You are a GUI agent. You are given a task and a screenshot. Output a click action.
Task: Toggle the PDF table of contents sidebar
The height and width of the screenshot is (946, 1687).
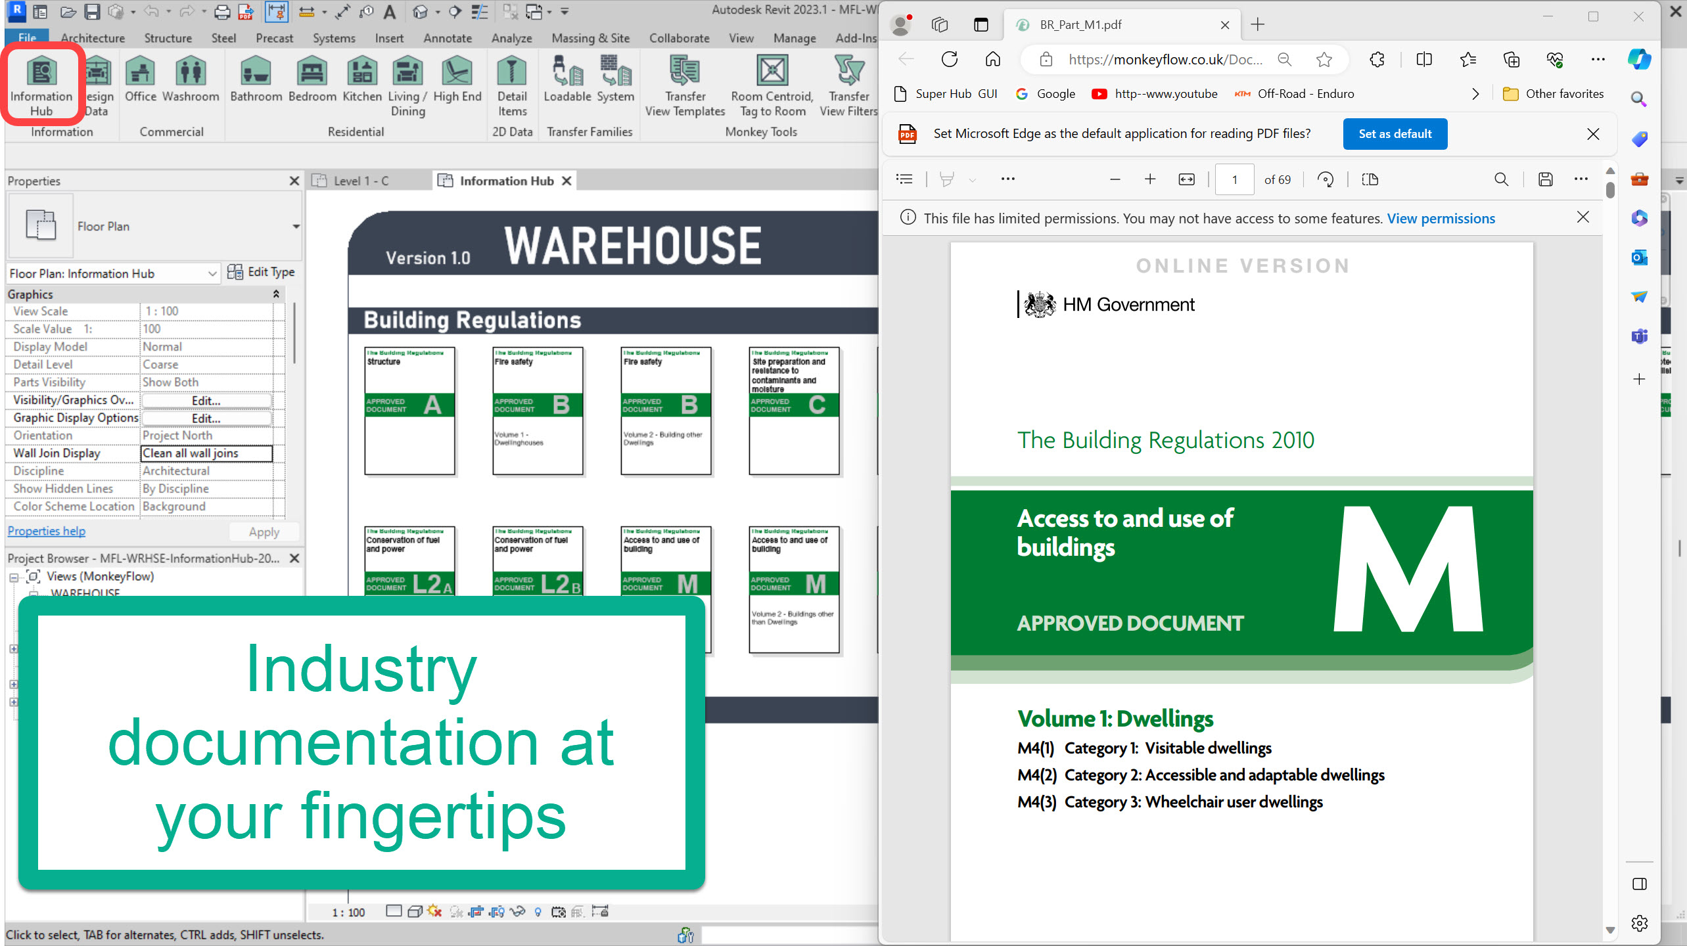click(904, 179)
